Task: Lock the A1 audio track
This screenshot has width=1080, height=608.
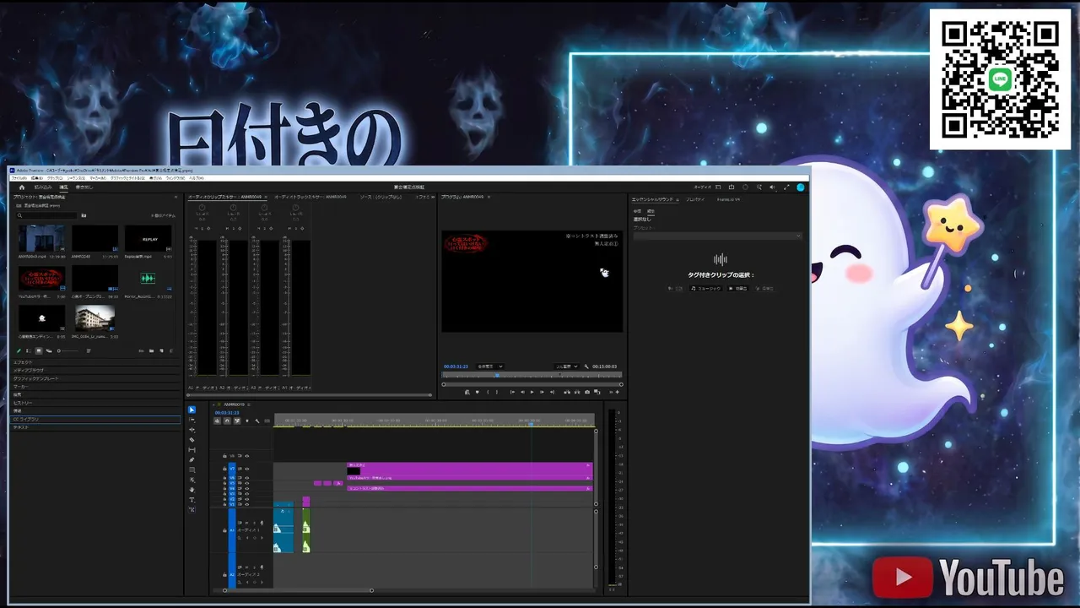Action: click(x=225, y=531)
